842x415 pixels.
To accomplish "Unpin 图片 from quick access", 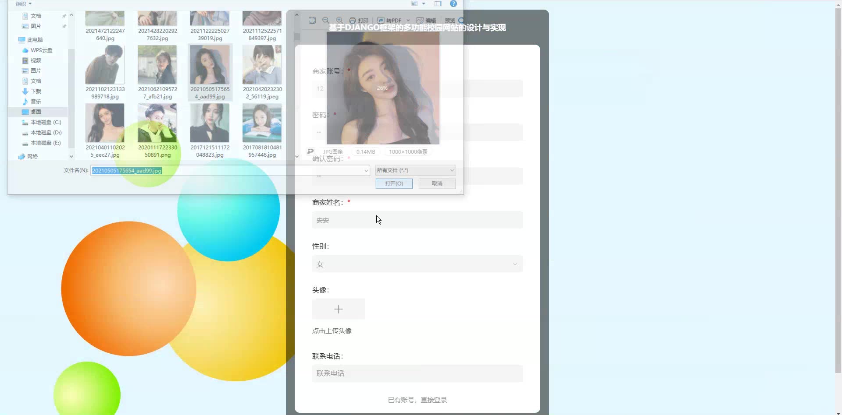I will pos(64,26).
